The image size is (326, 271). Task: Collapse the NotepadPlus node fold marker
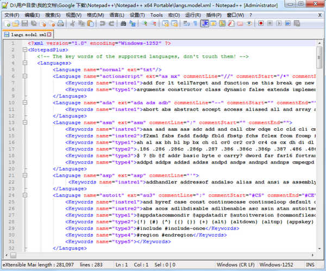tap(25, 49)
